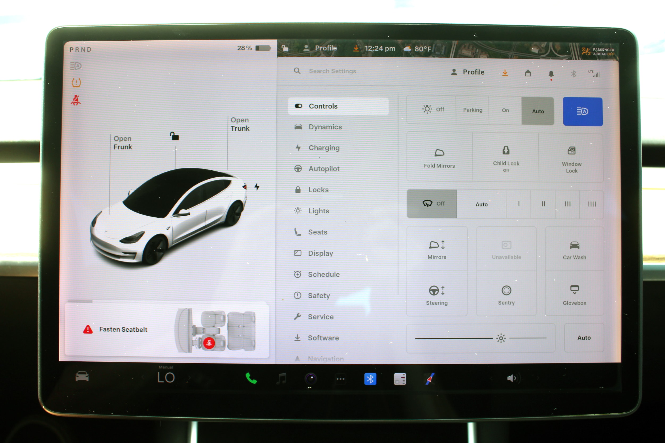Open the Controls menu item
Image resolution: width=665 pixels, height=443 pixels.
click(338, 106)
